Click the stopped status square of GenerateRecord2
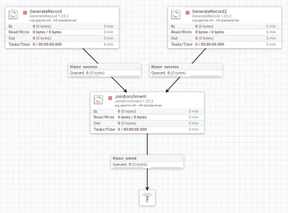Image resolution: width=288 pixels, height=213 pixels. click(187, 13)
